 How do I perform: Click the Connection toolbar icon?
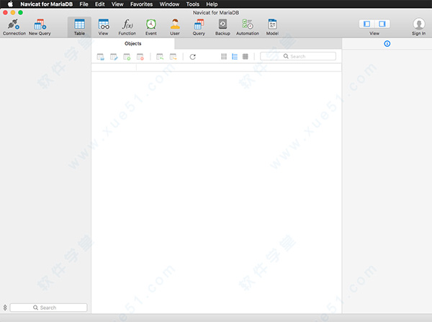pos(14,27)
